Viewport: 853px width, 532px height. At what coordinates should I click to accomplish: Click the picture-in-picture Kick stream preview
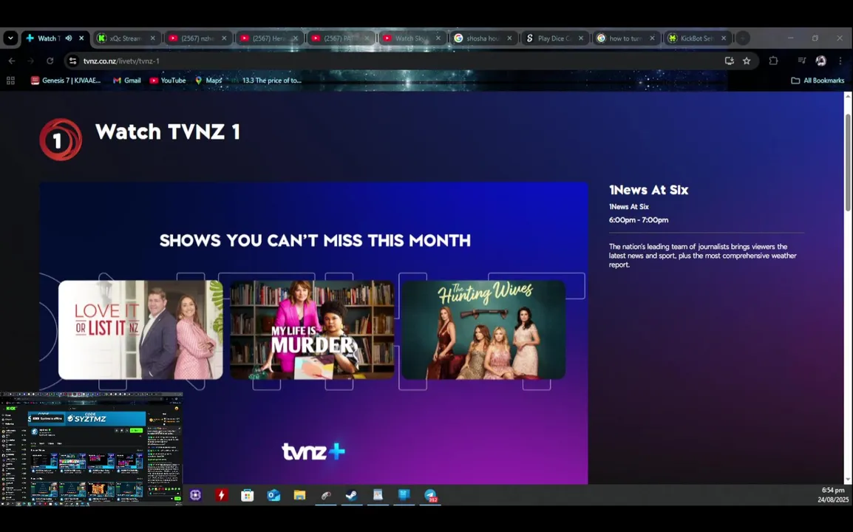(92, 449)
